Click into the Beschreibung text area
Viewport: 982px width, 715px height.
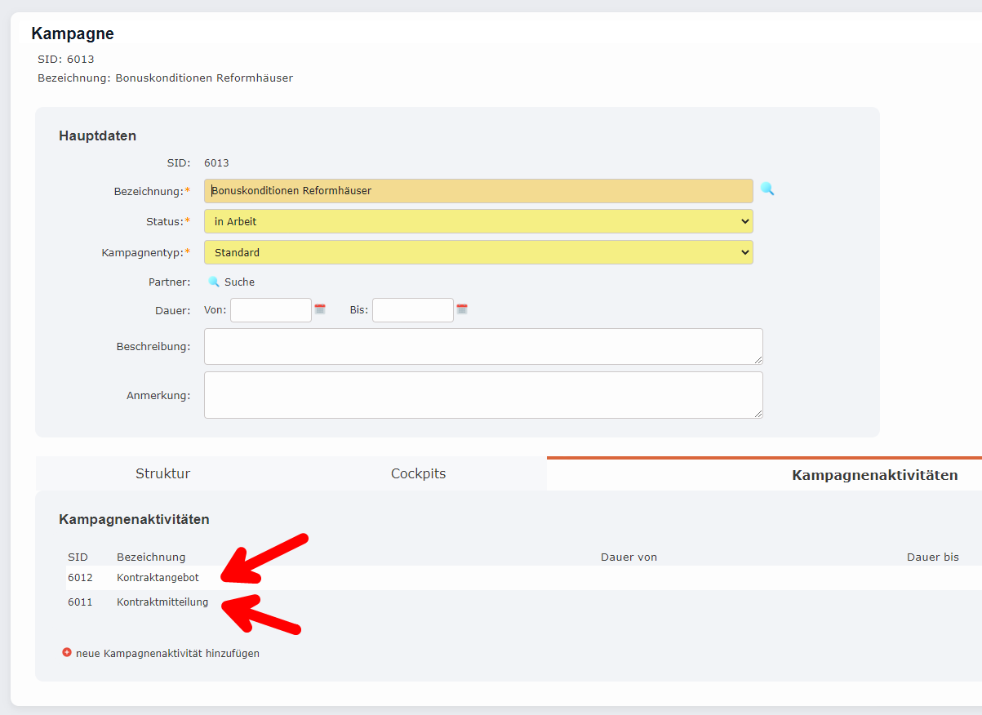tap(482, 346)
